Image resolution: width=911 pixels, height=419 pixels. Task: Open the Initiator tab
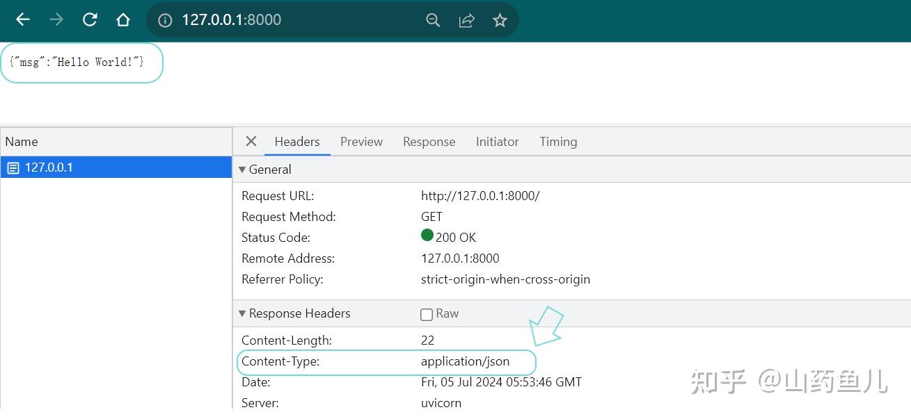[497, 141]
